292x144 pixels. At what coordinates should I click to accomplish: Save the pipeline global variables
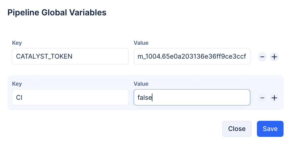coord(270,129)
